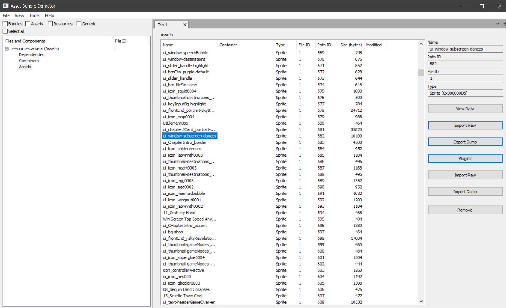The width and height of the screenshot is (506, 308).
Task: Sort asset list by File ID column header
Action: click(x=305, y=45)
